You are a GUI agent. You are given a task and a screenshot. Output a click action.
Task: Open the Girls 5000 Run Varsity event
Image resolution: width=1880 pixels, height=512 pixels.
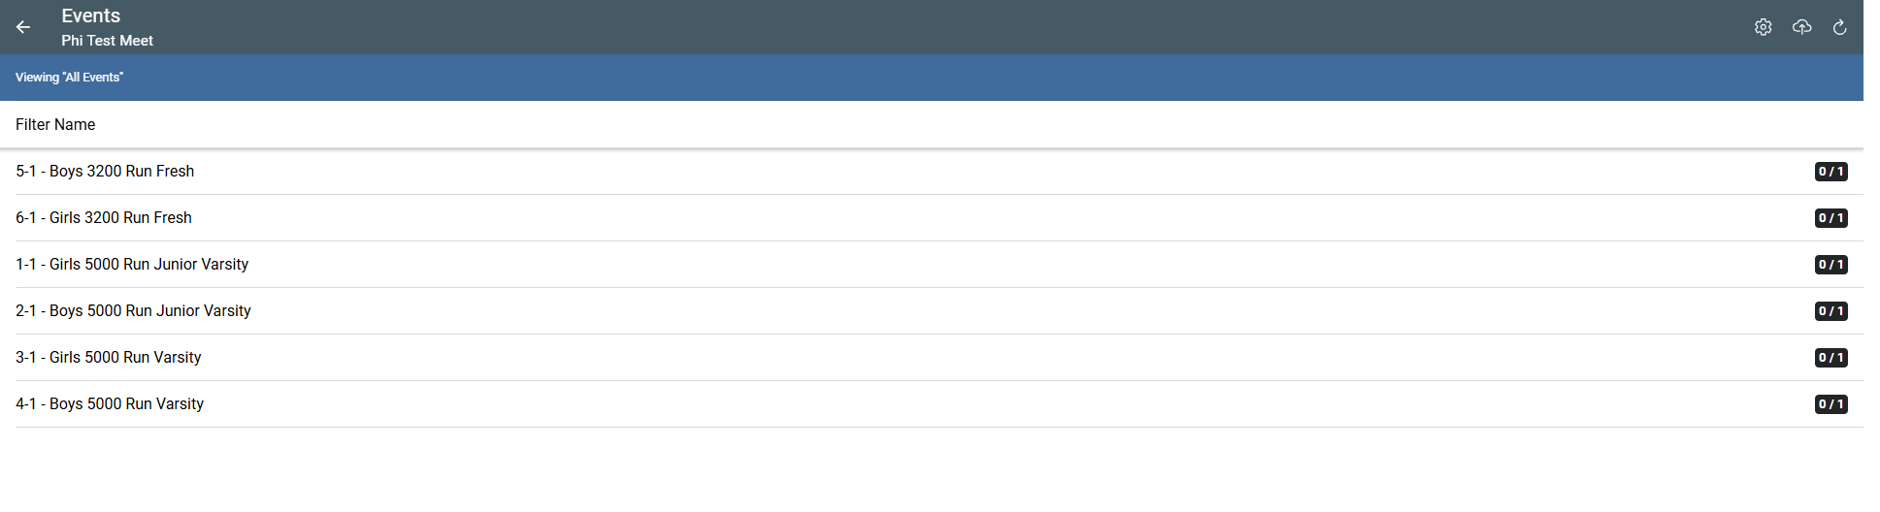tap(109, 358)
